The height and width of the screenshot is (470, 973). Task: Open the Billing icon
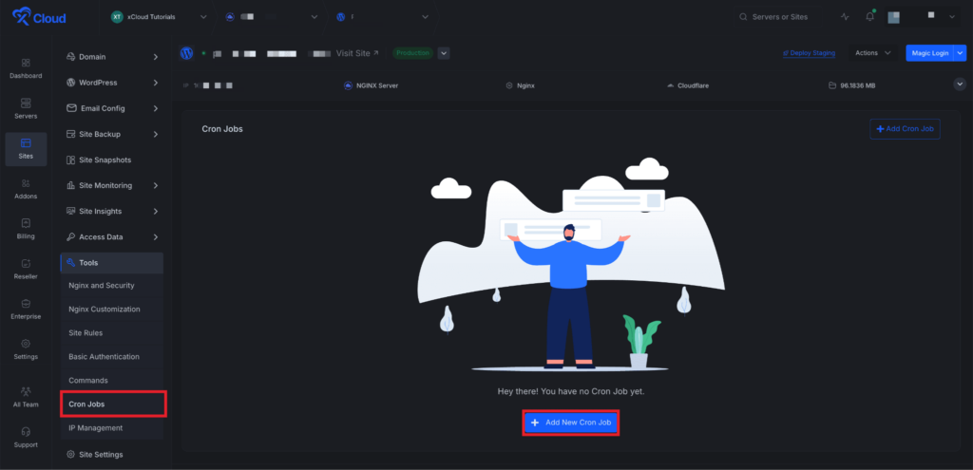pyautogui.click(x=26, y=228)
